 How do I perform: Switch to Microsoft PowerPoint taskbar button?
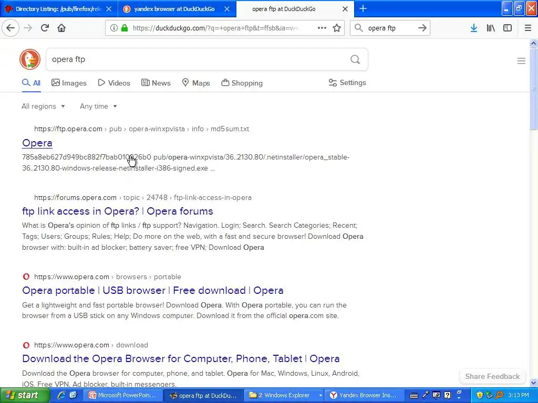click(x=123, y=396)
